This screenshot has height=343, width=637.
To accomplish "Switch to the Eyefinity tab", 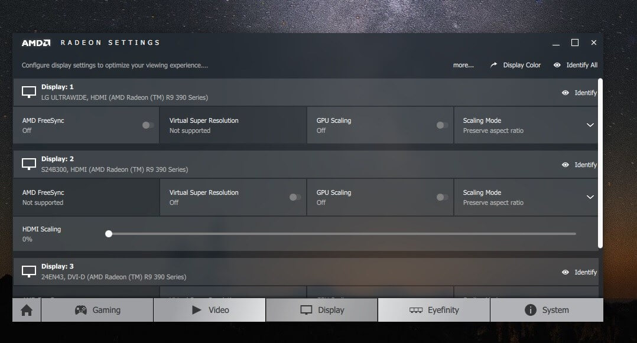I will point(434,310).
